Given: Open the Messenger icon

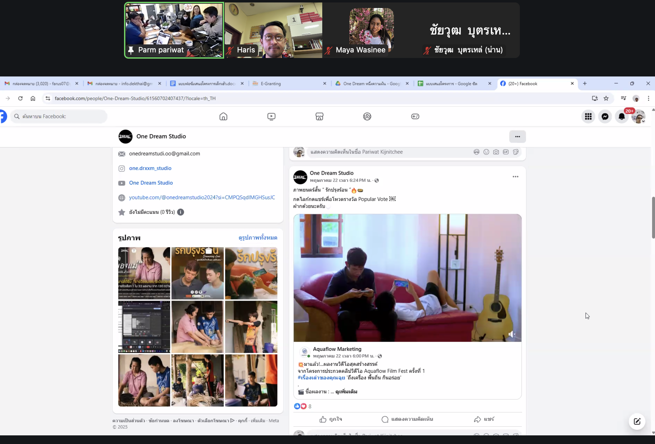Looking at the screenshot, I should click(605, 117).
